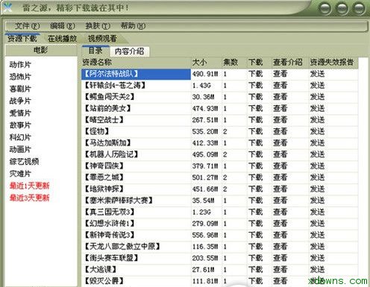Image resolution: width=370 pixels, height=287 pixels.
Task: Select the 【地狱神探】 entry
Action: [x=104, y=189]
